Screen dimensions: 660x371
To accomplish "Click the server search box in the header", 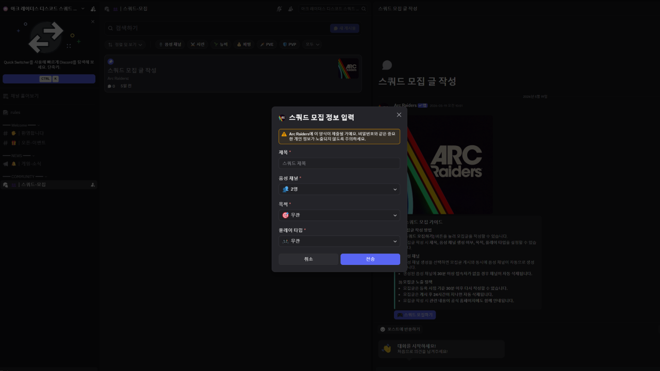I will 333,9.
